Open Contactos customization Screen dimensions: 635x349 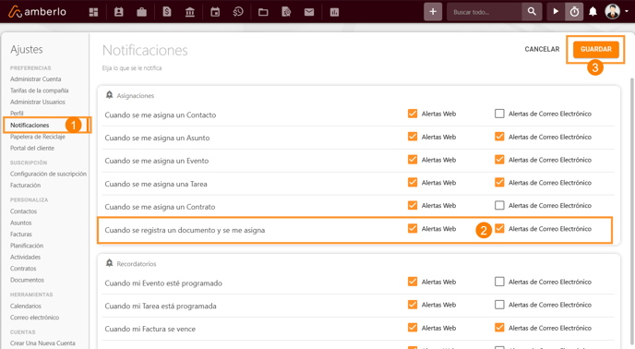(x=23, y=211)
